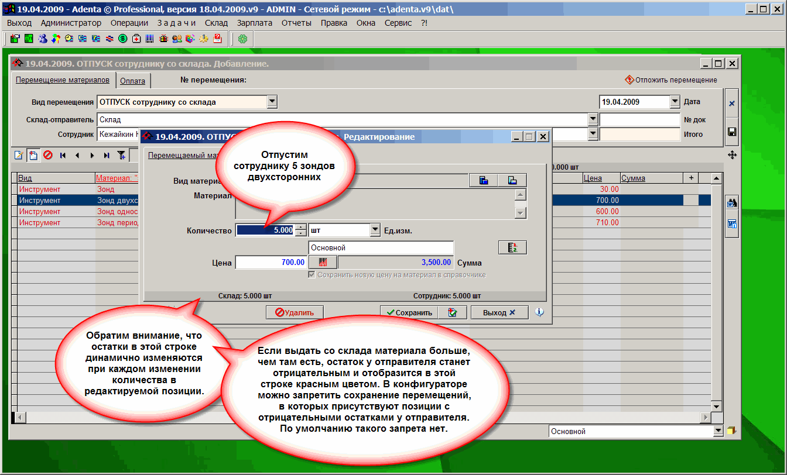
Task: Expand the Вид перемещения dropdown
Action: pos(272,102)
